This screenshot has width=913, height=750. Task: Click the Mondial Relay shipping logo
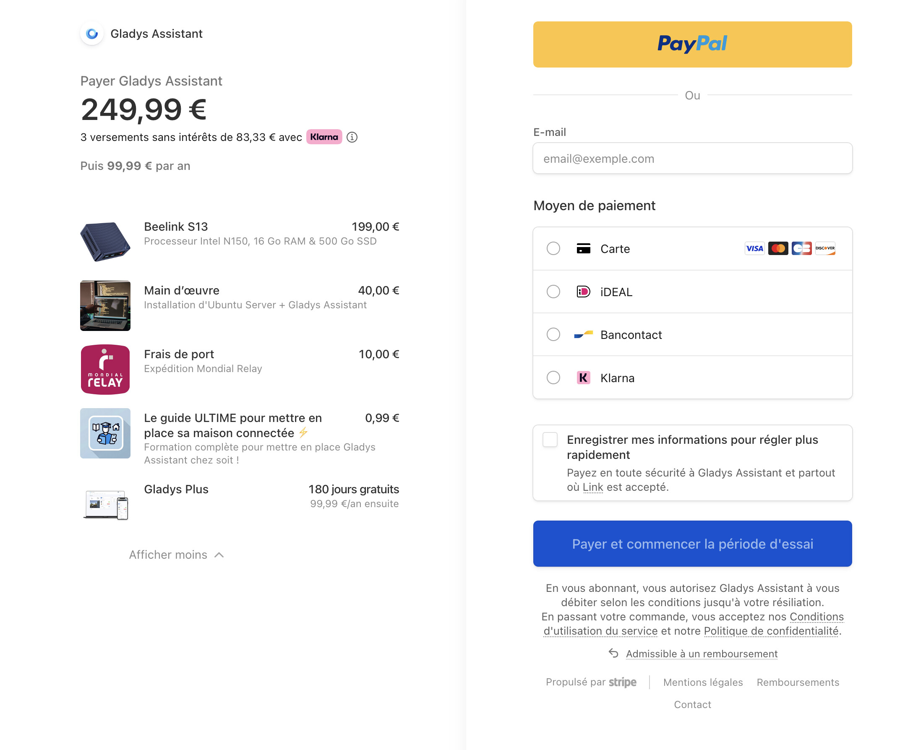click(x=105, y=370)
